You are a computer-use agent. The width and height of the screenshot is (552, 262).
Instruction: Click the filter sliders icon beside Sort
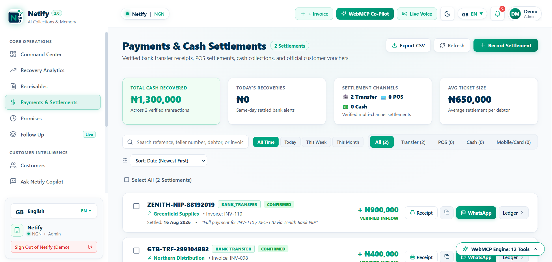125,160
